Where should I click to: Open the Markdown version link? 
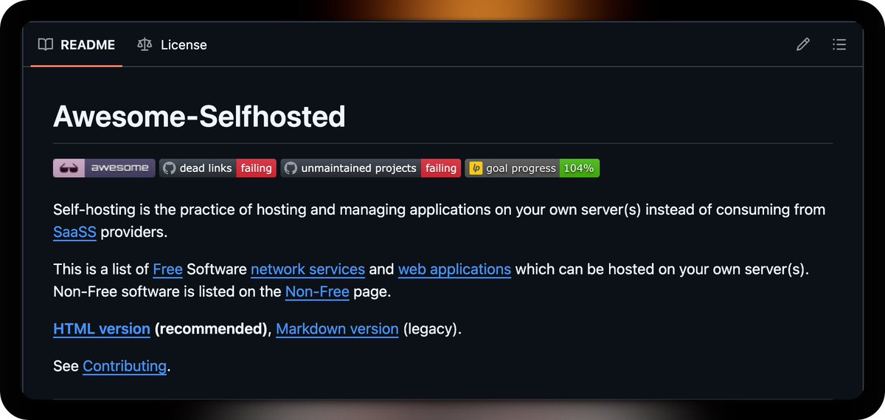[x=337, y=329]
